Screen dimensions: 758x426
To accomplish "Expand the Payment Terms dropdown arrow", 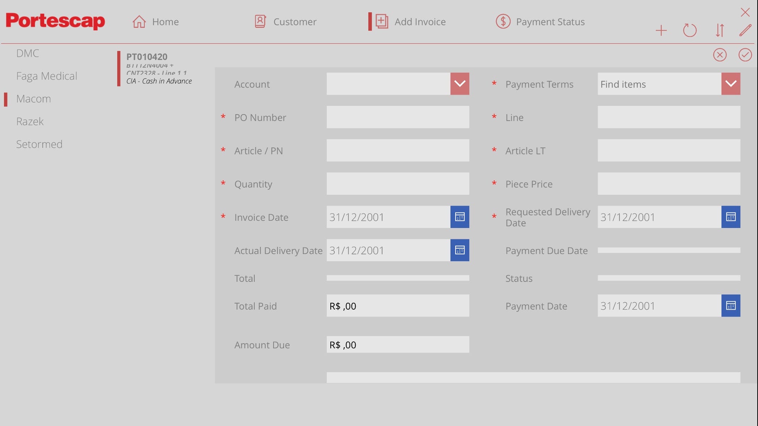I will tap(731, 84).
